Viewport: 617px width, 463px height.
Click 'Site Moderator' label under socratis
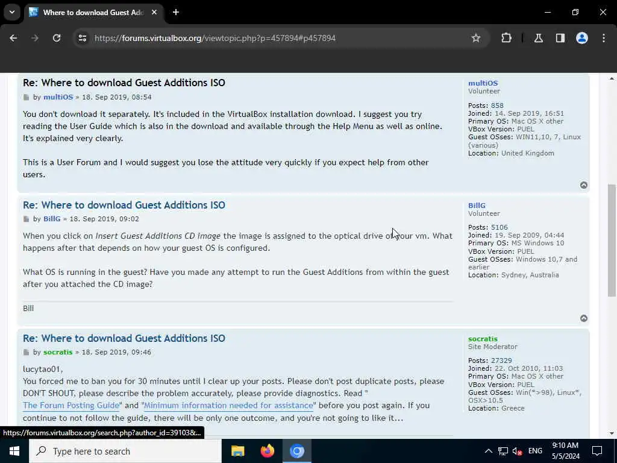[x=493, y=347]
